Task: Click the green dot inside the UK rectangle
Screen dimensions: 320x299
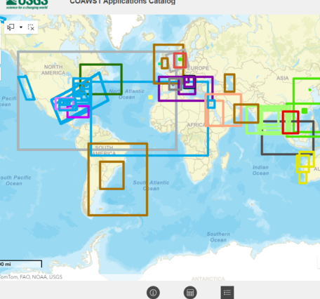Action: point(180,60)
